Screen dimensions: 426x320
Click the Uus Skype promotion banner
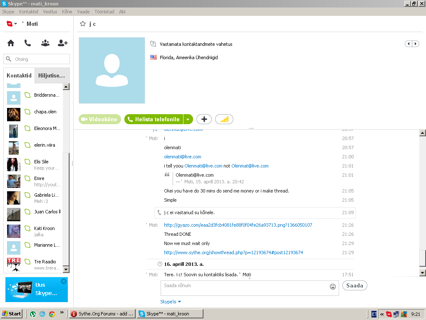coord(37,290)
